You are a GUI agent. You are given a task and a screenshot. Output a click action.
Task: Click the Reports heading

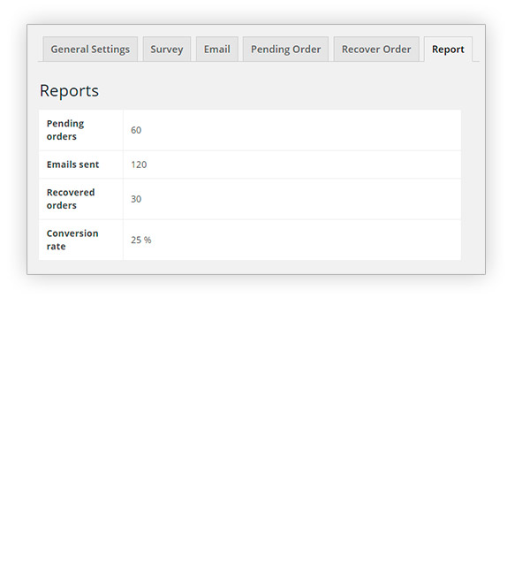(x=69, y=91)
